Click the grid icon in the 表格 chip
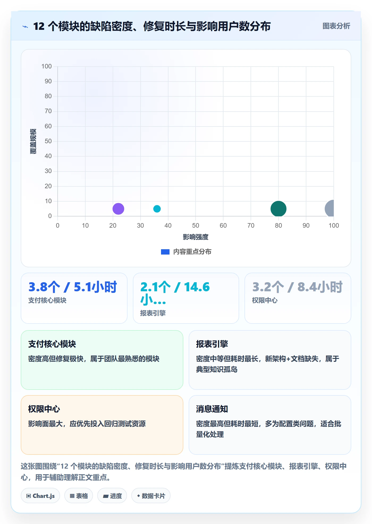 point(72,496)
